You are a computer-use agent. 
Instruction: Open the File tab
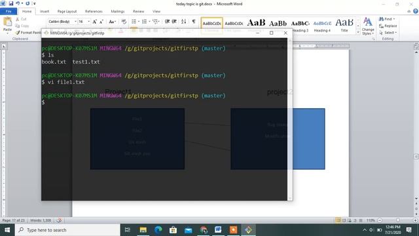click(9, 11)
